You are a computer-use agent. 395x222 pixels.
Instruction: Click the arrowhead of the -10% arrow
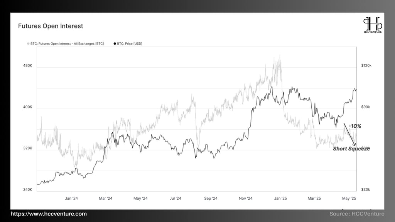click(354, 144)
